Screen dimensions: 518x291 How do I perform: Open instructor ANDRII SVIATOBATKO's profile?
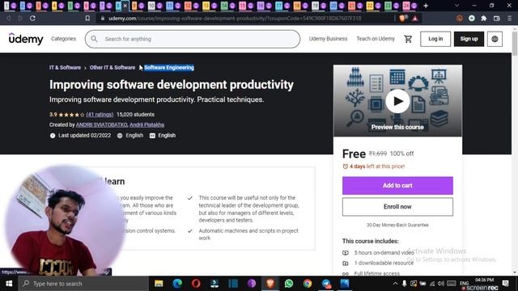pos(101,124)
